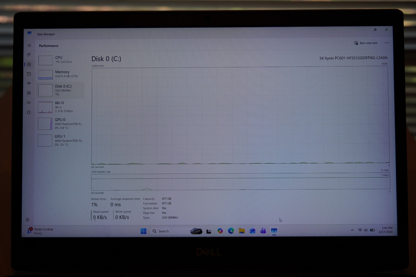Click the 0 ms average response time value
Screen dimensions: 416x277
(x=116, y=205)
